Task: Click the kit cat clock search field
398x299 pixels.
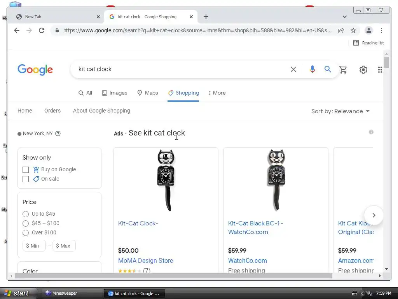Action: tap(183, 69)
